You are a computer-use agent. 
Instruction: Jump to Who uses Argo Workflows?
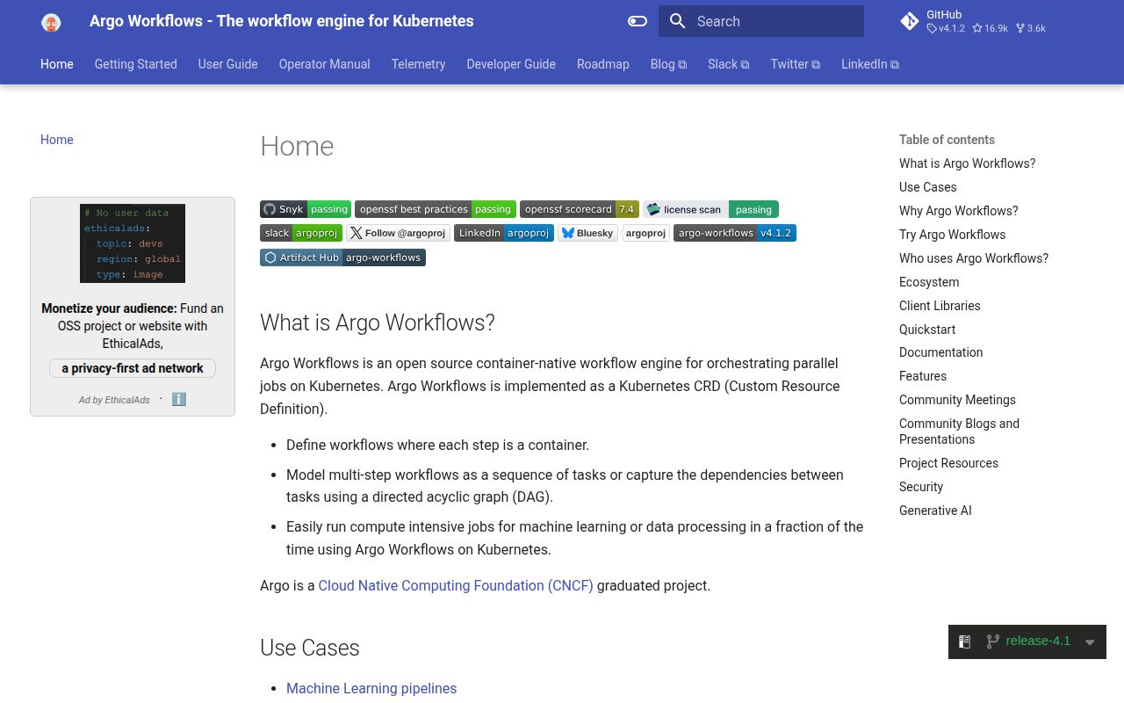(974, 258)
